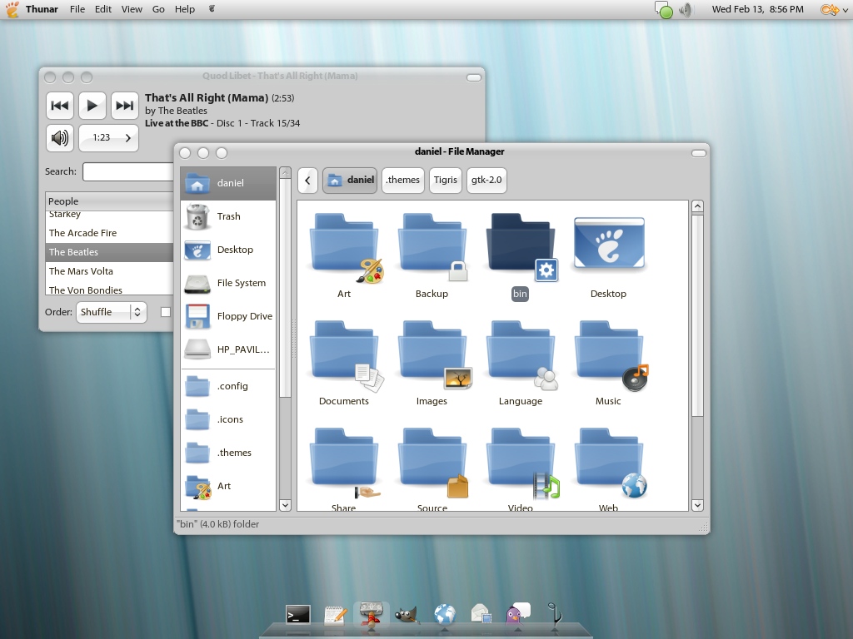Skip to previous track in Quod Libet
This screenshot has height=639, width=853.
pos(60,106)
